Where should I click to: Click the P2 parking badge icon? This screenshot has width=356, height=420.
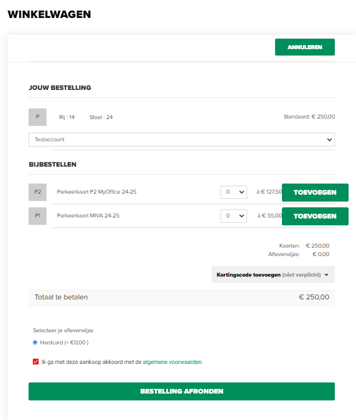click(38, 192)
